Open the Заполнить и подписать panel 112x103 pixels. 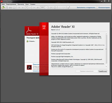pyautogui.click(x=86, y=7)
